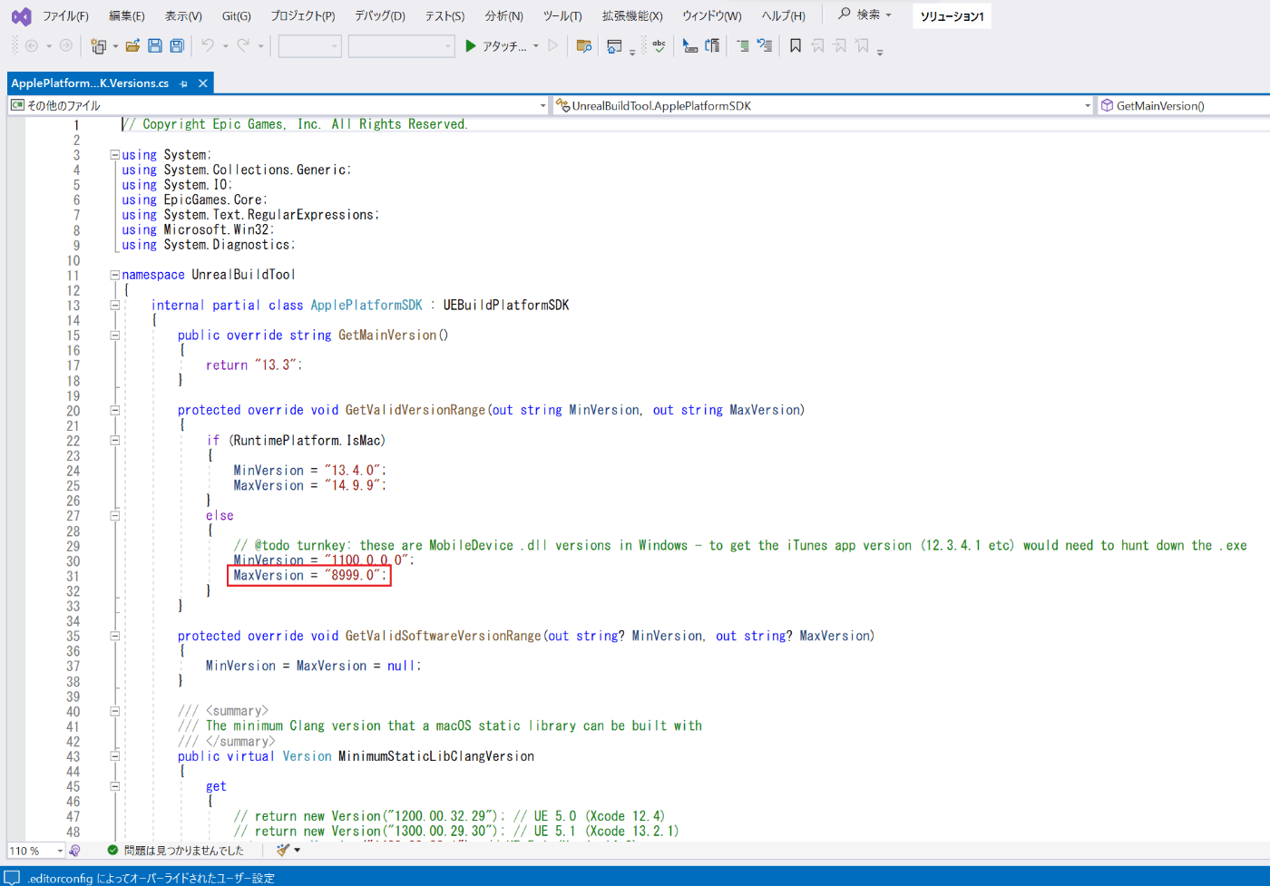Open the 表示(V) menu
The height and width of the screenshot is (886, 1270).
click(x=183, y=16)
